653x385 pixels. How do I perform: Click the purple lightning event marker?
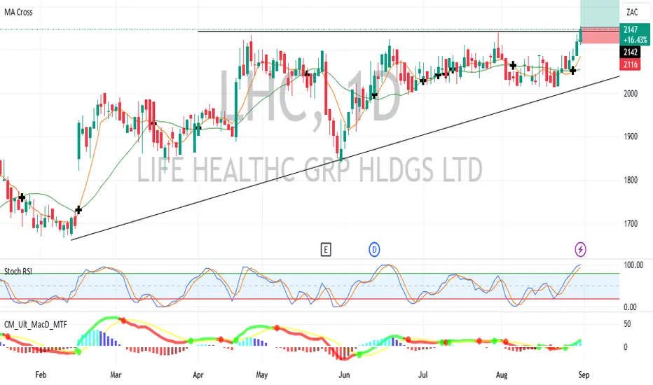click(581, 250)
